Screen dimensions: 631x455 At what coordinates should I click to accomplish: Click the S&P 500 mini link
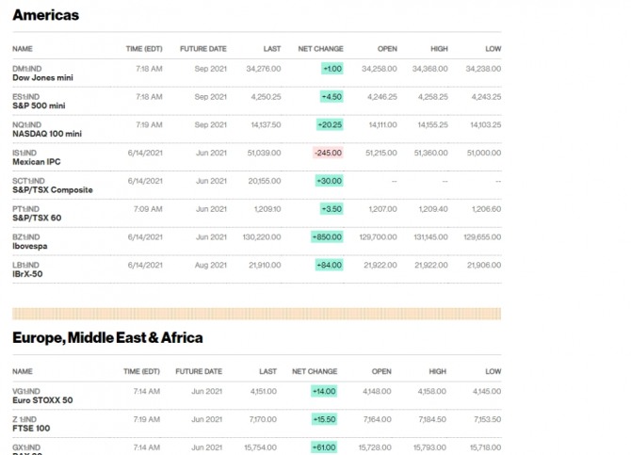(x=40, y=106)
